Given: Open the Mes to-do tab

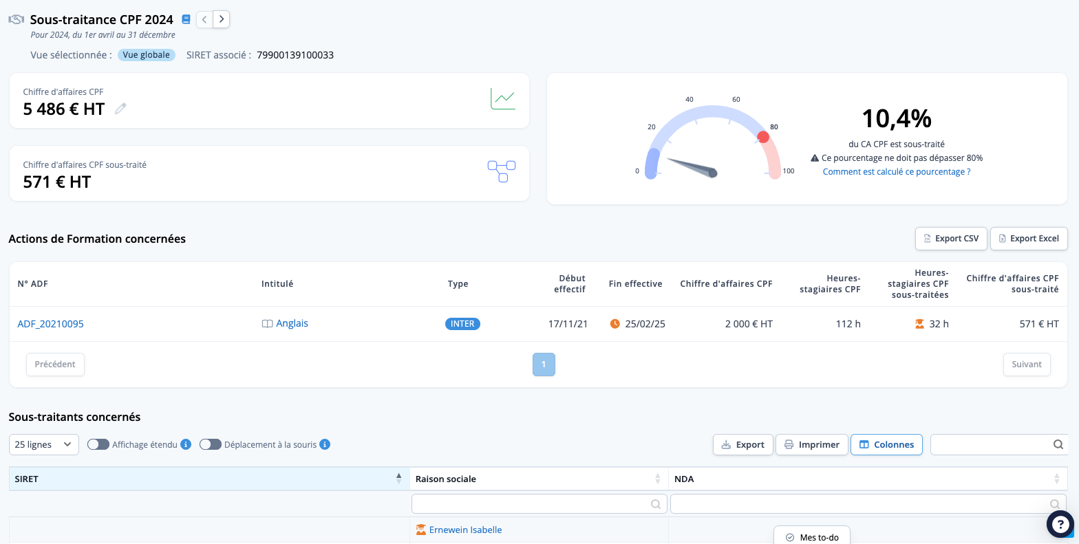Looking at the screenshot, I should (x=812, y=536).
